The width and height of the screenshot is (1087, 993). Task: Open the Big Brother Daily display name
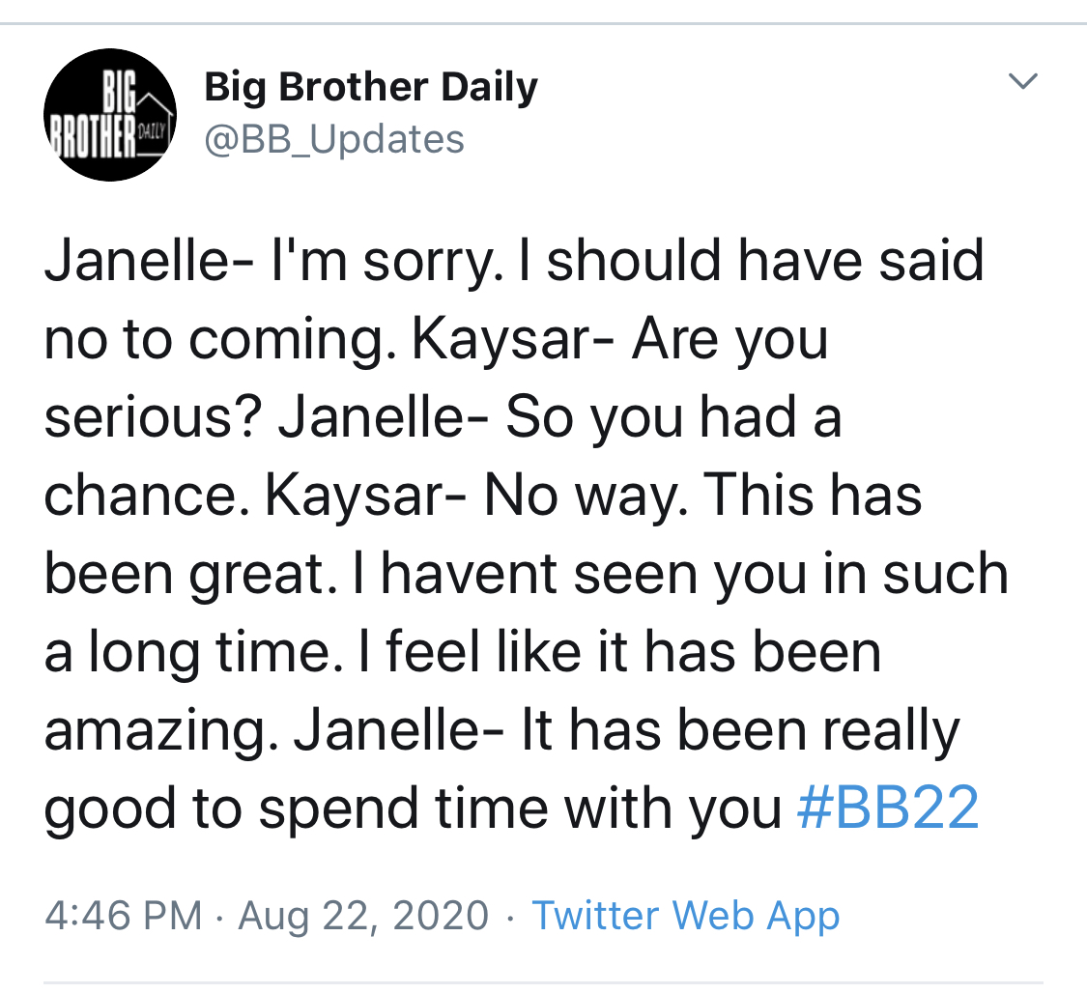[x=371, y=88]
